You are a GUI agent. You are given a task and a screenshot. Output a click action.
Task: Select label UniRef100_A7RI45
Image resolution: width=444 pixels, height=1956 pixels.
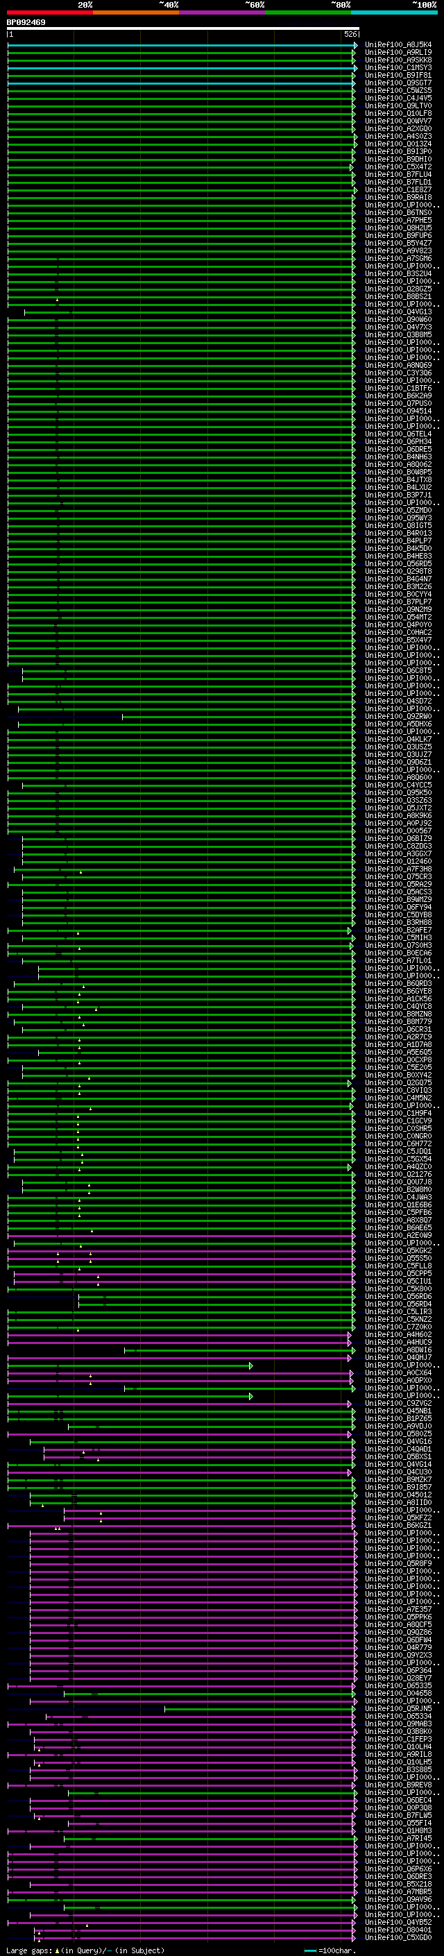[x=398, y=1838]
